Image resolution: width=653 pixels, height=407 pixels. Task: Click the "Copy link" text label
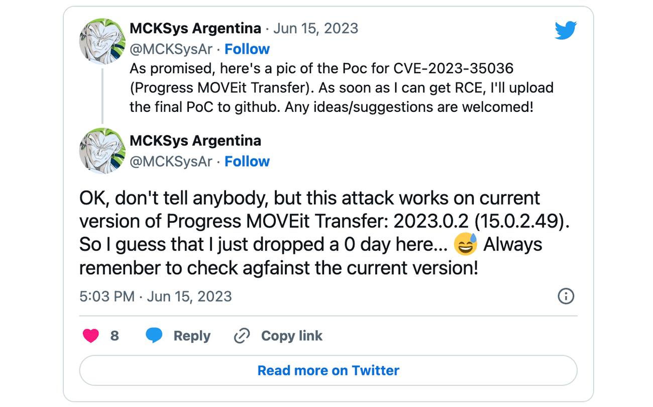point(292,336)
